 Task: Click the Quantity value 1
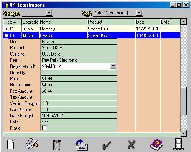tap(79, 73)
